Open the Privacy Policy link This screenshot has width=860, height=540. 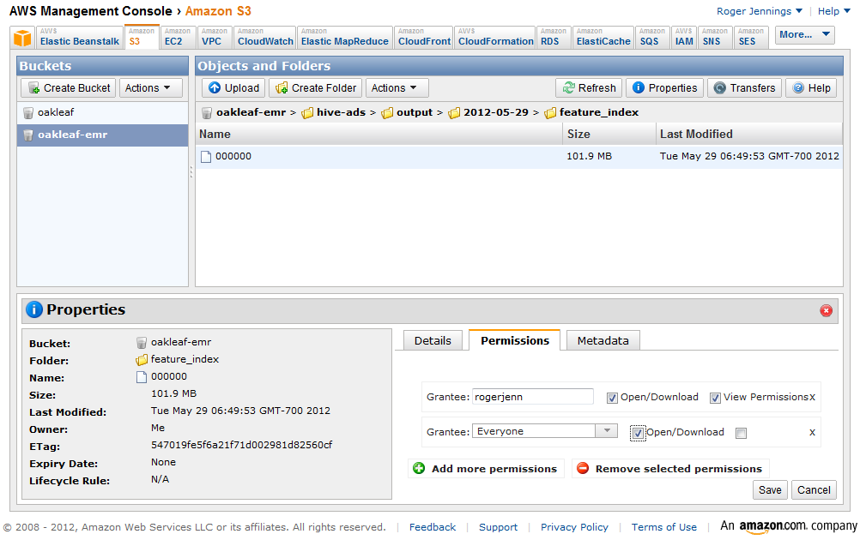point(574,527)
